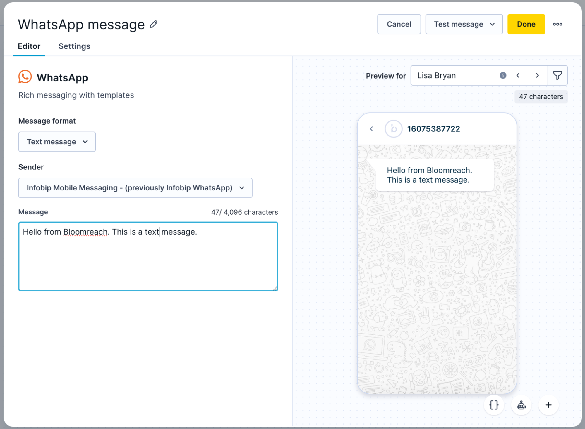Click the preview message bubble

[435, 175]
